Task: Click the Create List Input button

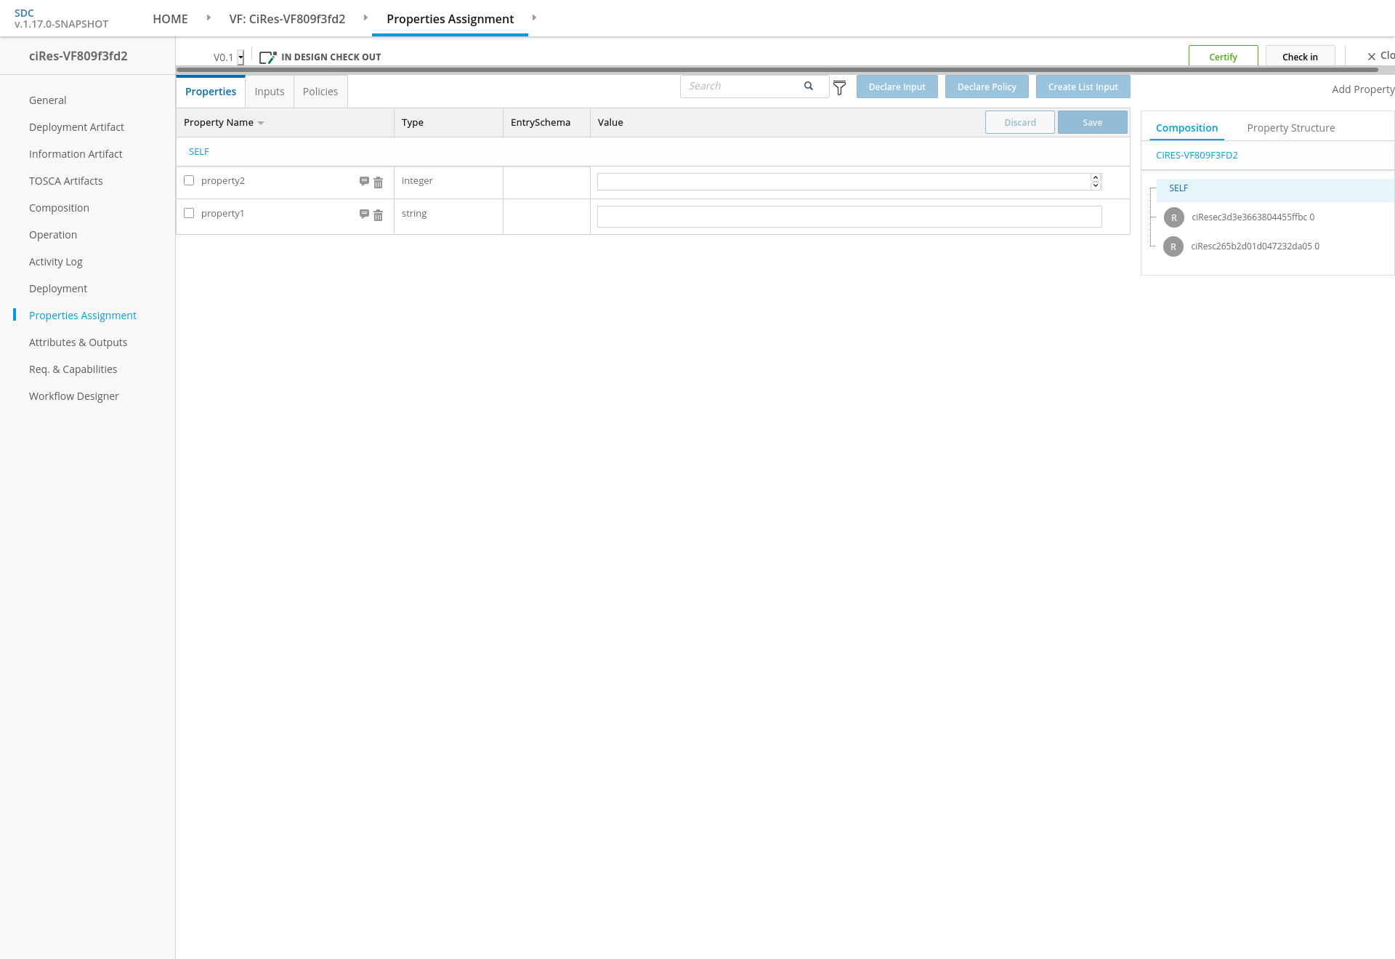Action: tap(1083, 87)
